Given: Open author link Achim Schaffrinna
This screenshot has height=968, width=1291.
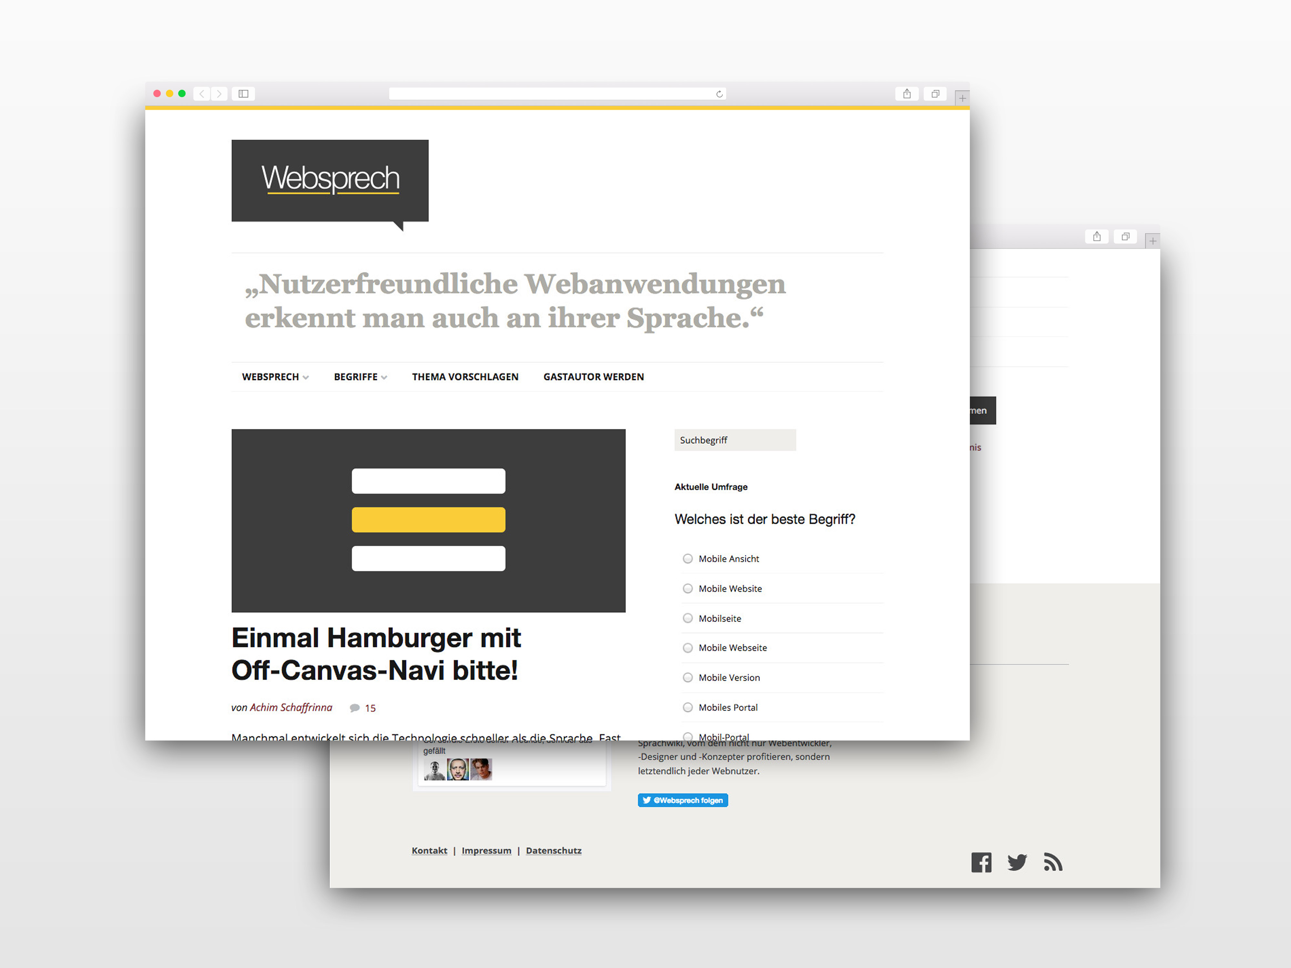Looking at the screenshot, I should (291, 707).
